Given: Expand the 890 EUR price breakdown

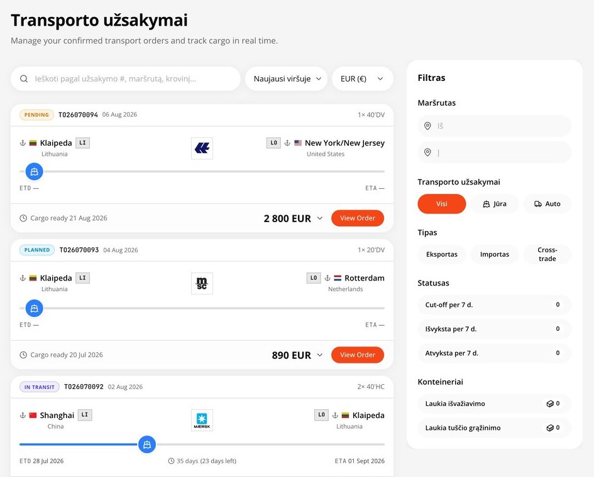Looking at the screenshot, I should (x=320, y=355).
